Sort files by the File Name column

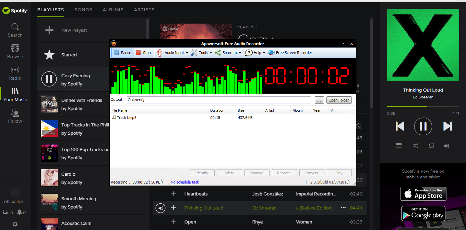pos(159,110)
